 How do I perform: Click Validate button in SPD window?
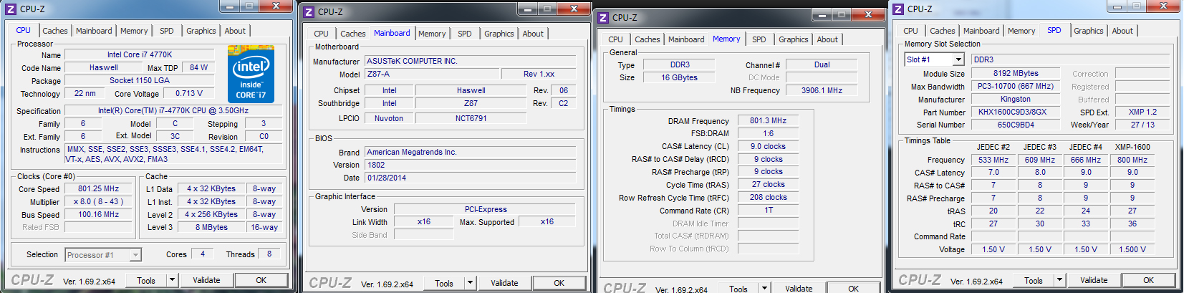1094,280
